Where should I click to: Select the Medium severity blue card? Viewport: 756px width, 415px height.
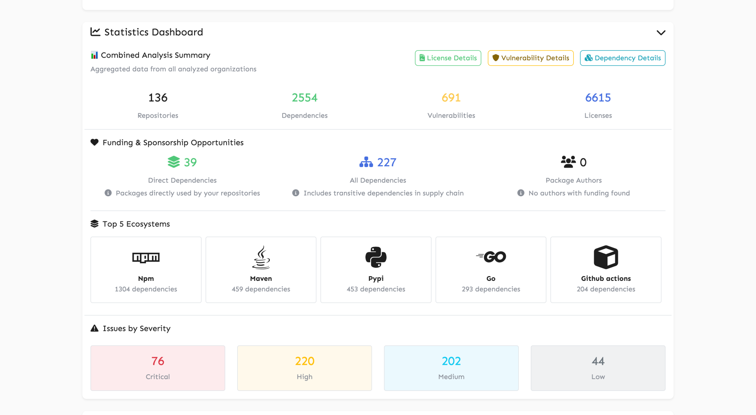[451, 368]
